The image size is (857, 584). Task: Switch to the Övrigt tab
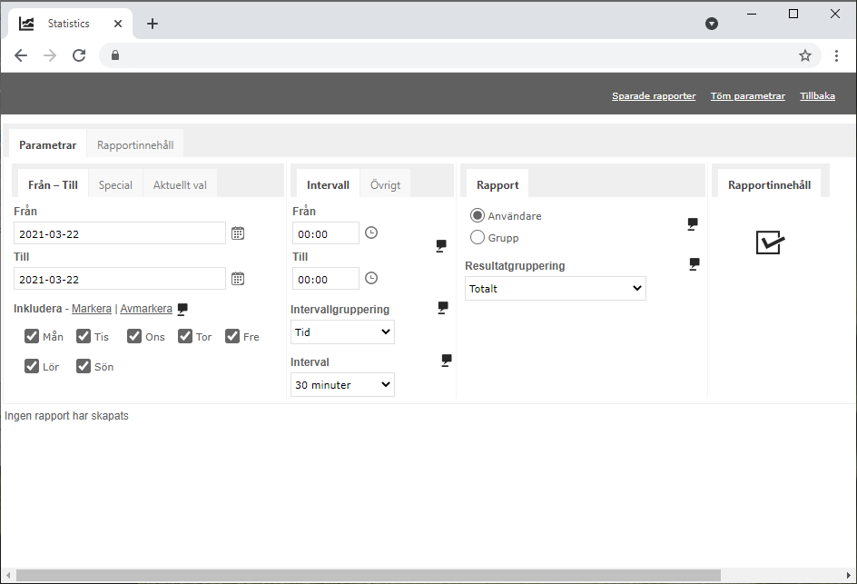click(385, 184)
